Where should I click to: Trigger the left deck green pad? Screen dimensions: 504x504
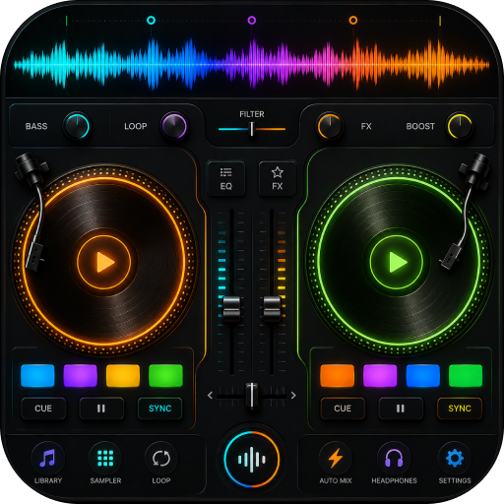(x=165, y=376)
